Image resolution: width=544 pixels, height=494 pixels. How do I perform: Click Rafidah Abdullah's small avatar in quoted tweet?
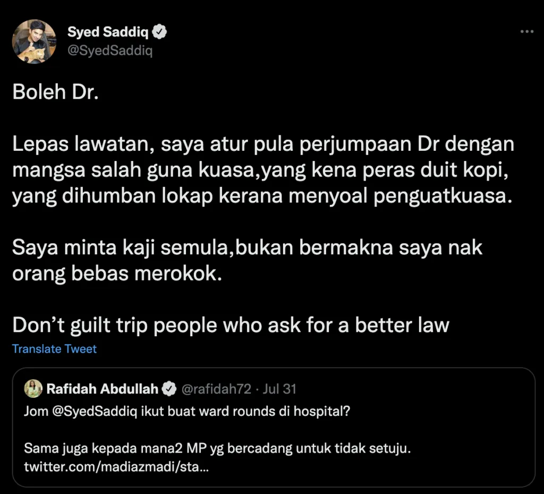tap(33, 389)
